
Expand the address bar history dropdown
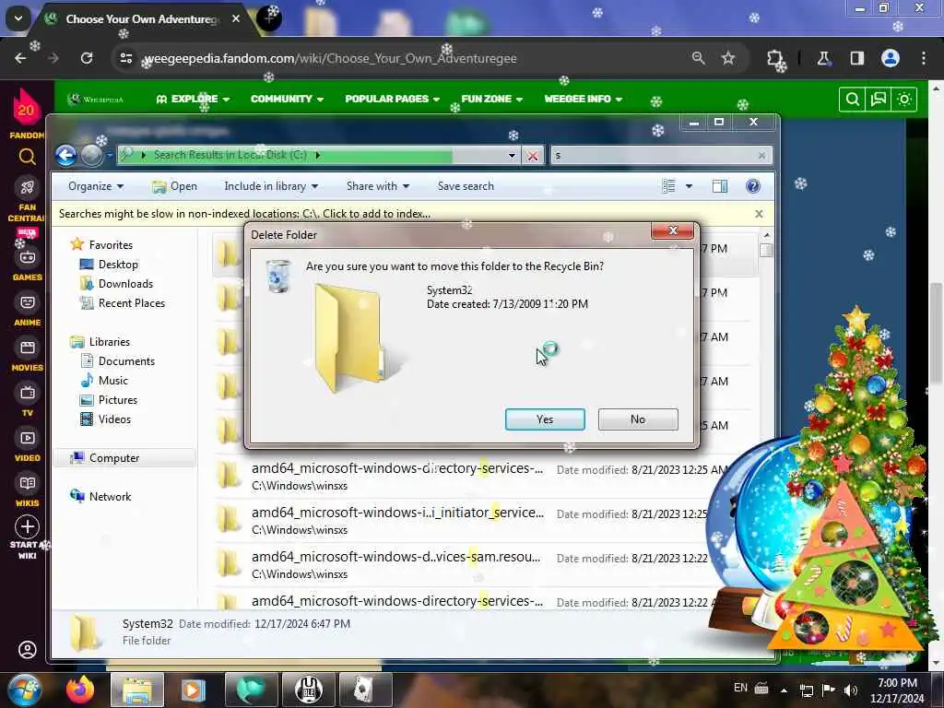(x=512, y=155)
